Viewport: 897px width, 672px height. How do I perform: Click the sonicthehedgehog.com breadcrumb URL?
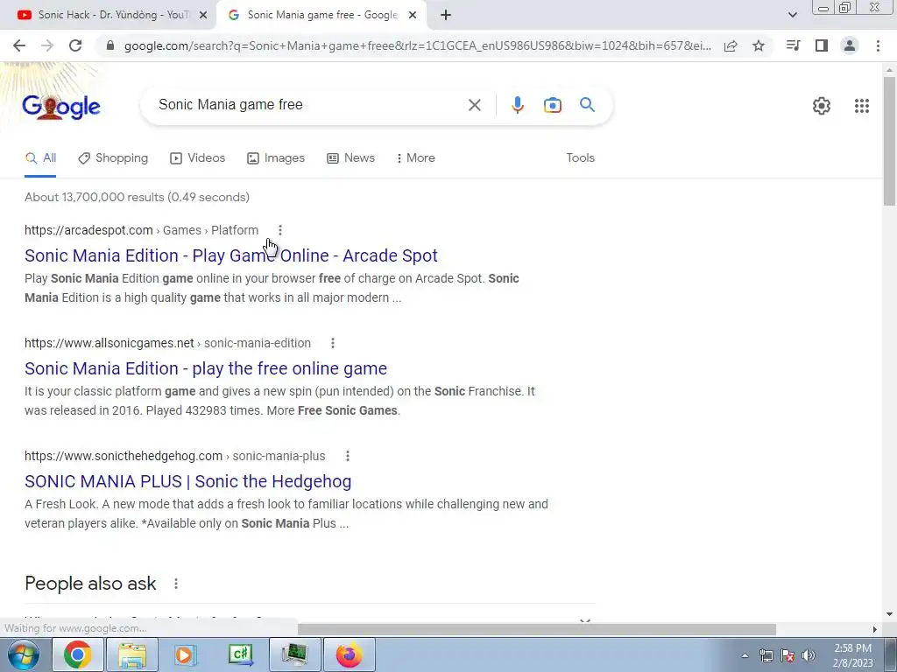point(174,456)
